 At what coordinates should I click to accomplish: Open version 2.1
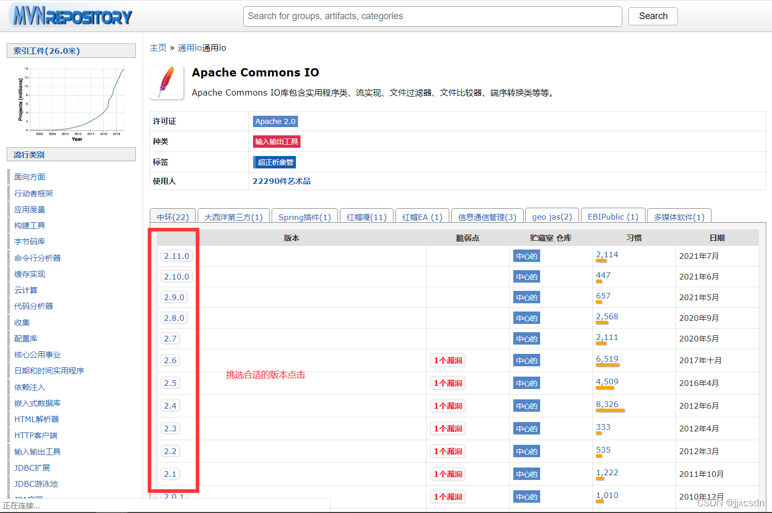(170, 474)
